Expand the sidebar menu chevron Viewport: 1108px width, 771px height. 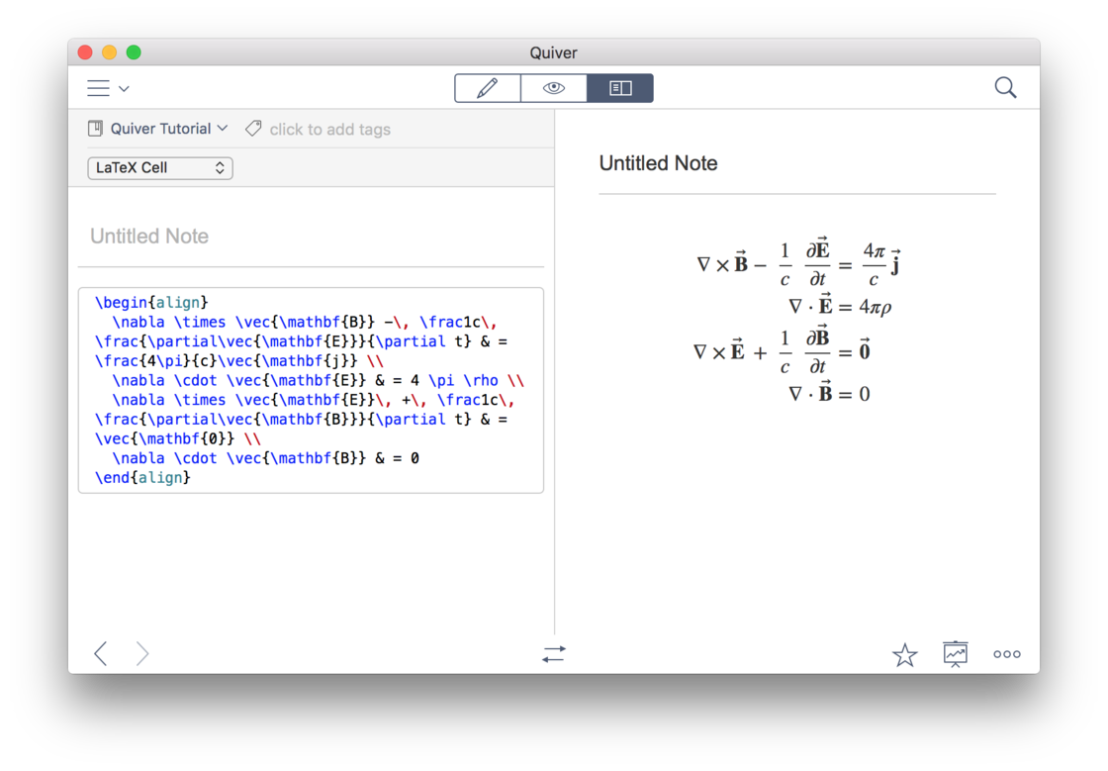(x=124, y=89)
